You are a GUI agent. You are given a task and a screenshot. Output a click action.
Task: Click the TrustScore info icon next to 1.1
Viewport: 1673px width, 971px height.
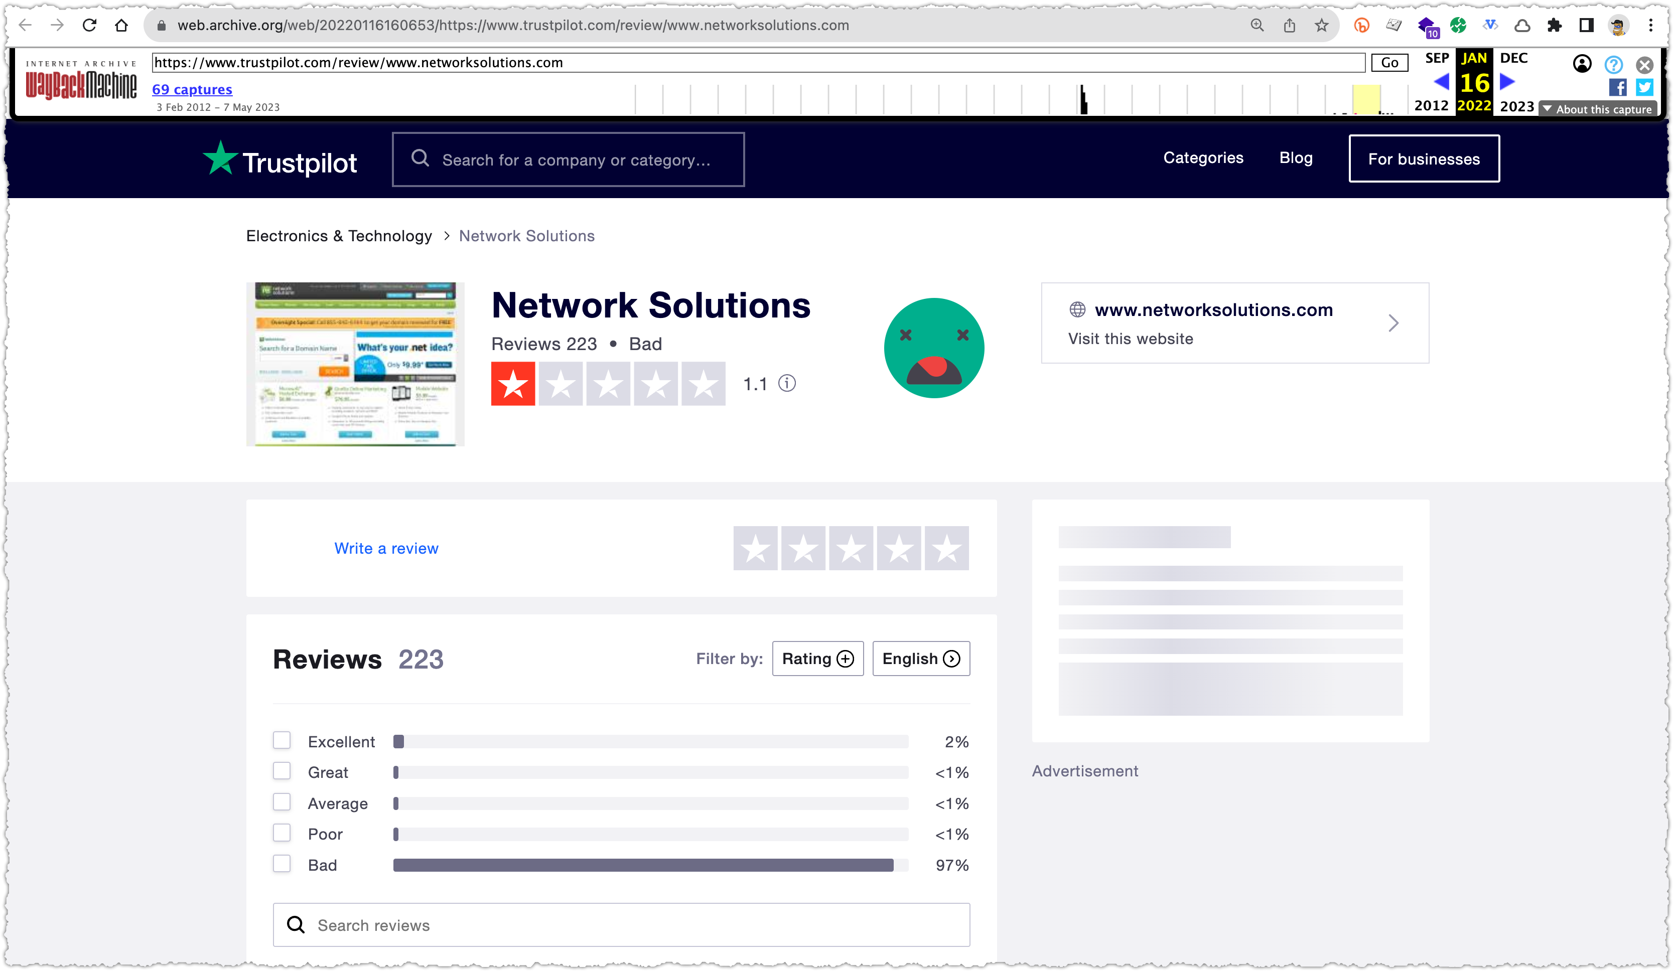(787, 383)
